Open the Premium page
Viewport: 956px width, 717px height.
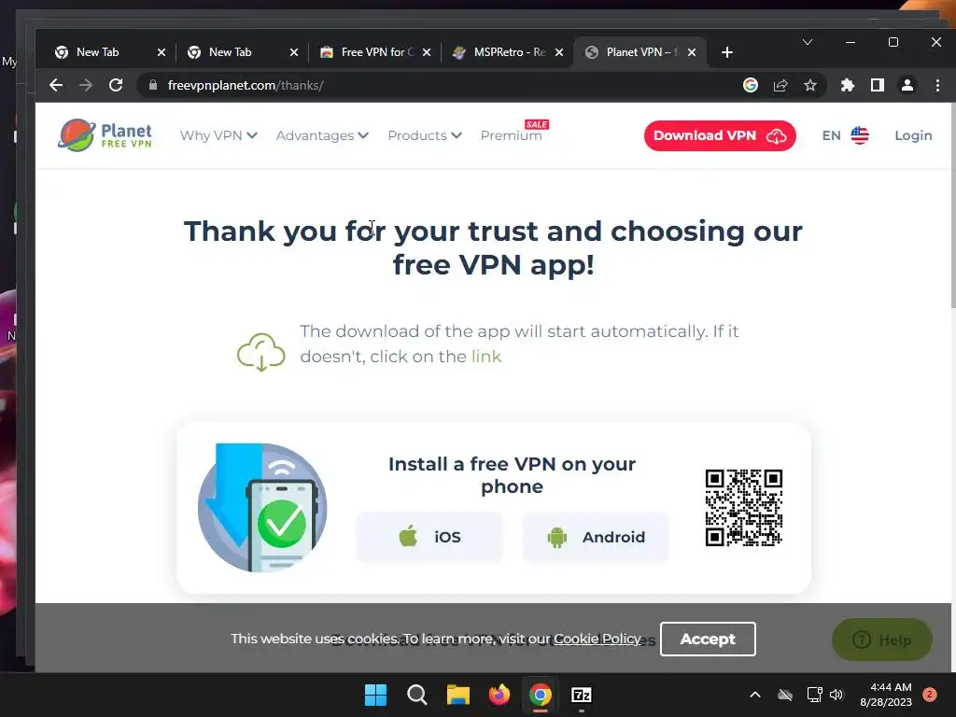pyautogui.click(x=511, y=135)
